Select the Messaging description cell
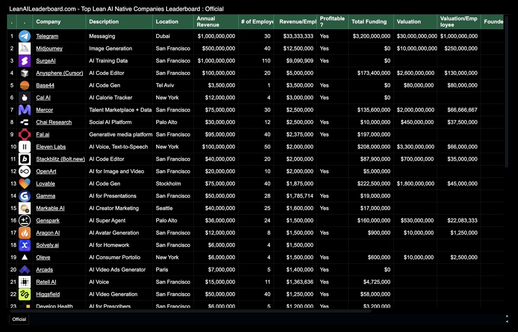518x332 pixels. pos(119,36)
